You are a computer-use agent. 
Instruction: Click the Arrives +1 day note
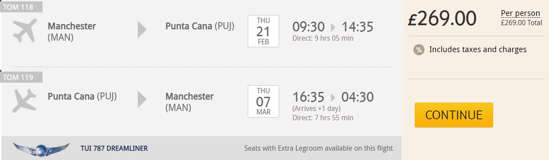pyautogui.click(x=315, y=109)
